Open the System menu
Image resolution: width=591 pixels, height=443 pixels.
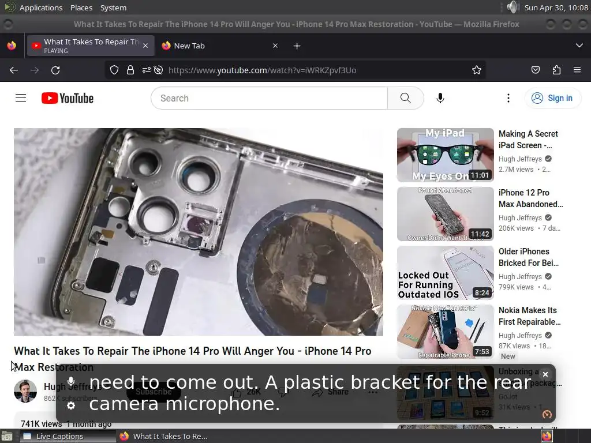coord(114,7)
